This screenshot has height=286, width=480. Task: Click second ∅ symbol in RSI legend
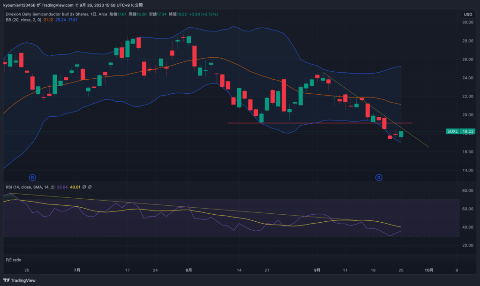coord(90,187)
